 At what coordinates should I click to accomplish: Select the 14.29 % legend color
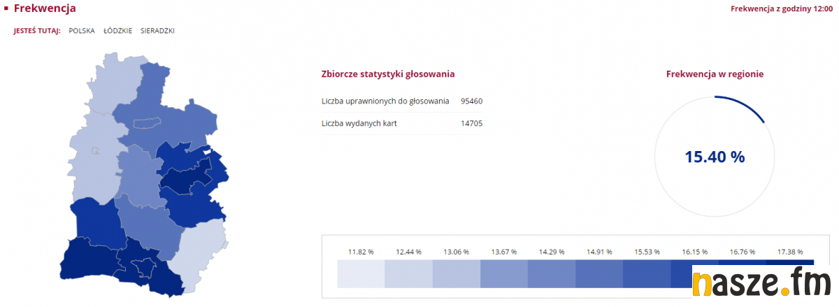pyautogui.click(x=551, y=273)
